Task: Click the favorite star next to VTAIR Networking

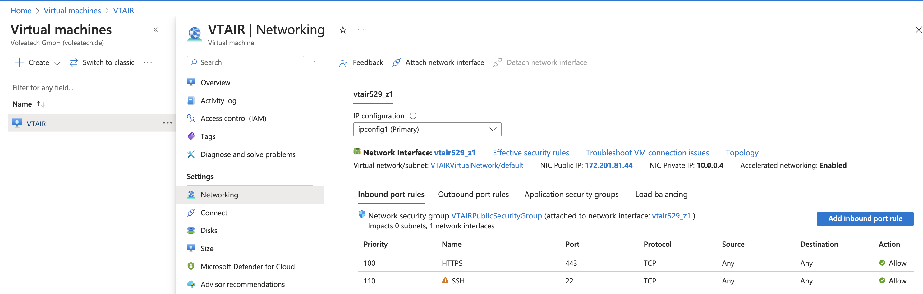Action: (343, 30)
